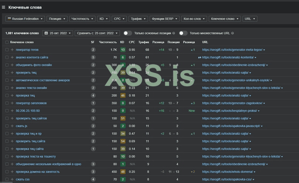Open the генератор заголовков keyword link

tap(31, 103)
